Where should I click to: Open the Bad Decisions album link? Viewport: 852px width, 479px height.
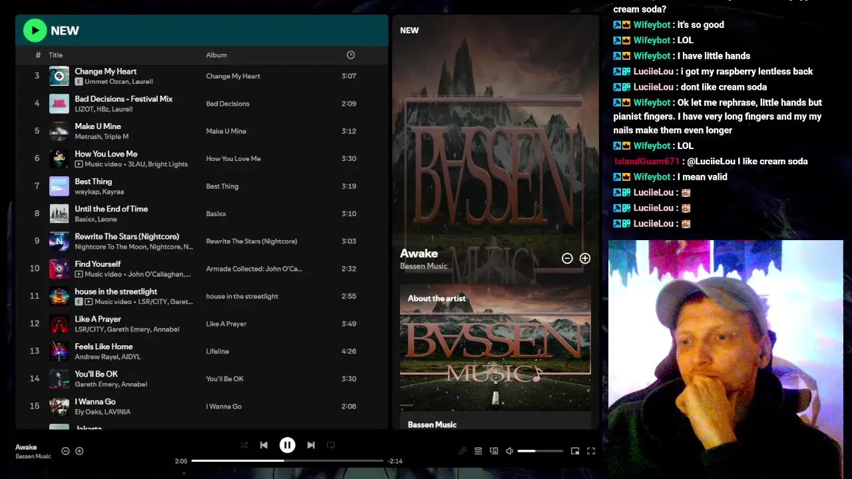point(228,104)
